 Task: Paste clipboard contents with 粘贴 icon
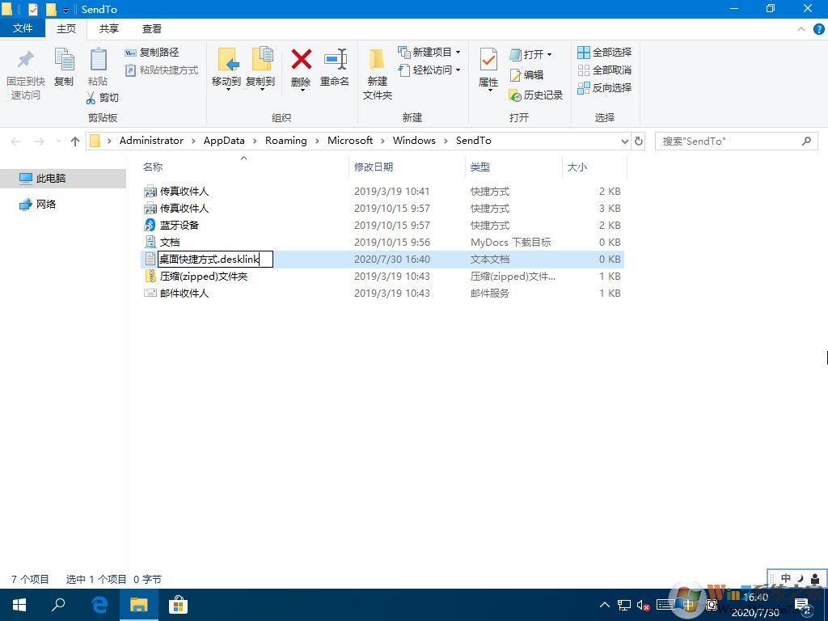coord(98,69)
